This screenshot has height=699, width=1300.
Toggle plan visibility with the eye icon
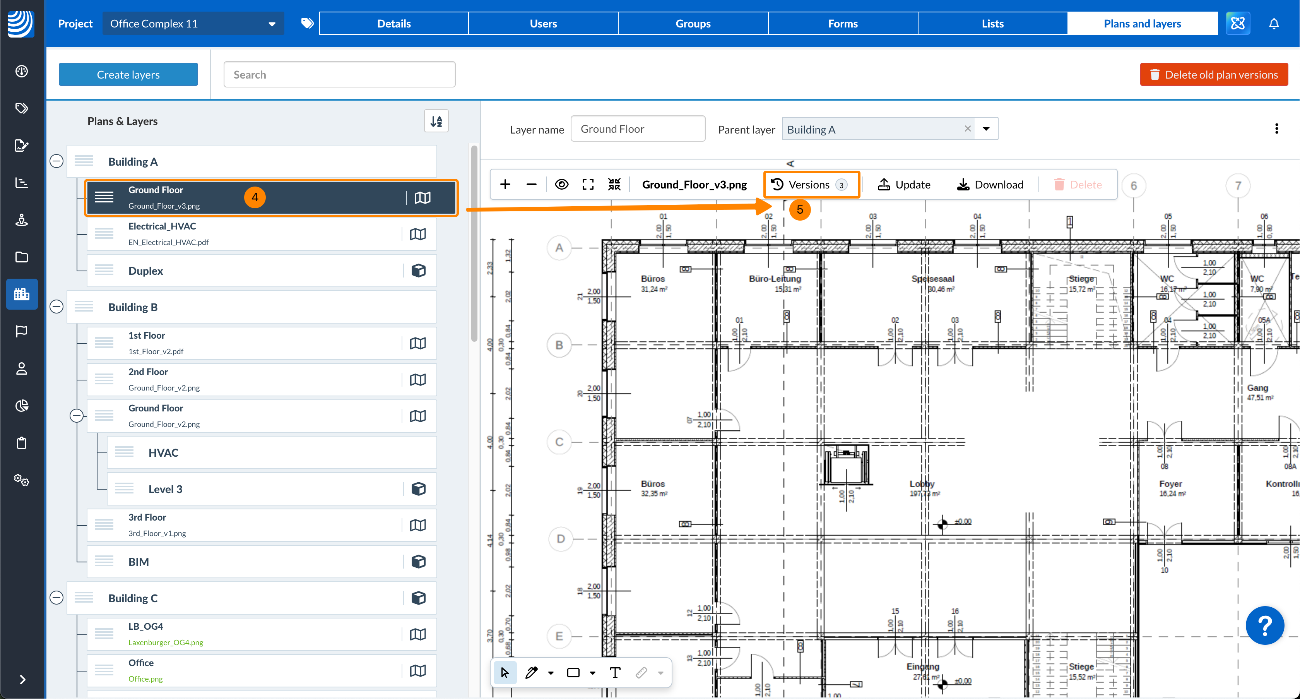click(x=562, y=184)
